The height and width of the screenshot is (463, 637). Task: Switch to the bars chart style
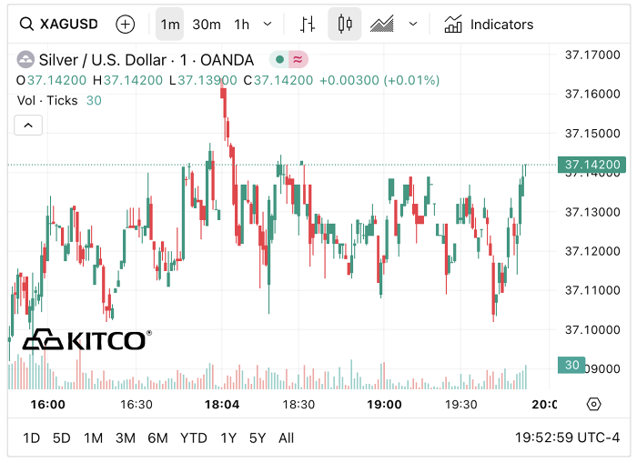[x=308, y=25]
